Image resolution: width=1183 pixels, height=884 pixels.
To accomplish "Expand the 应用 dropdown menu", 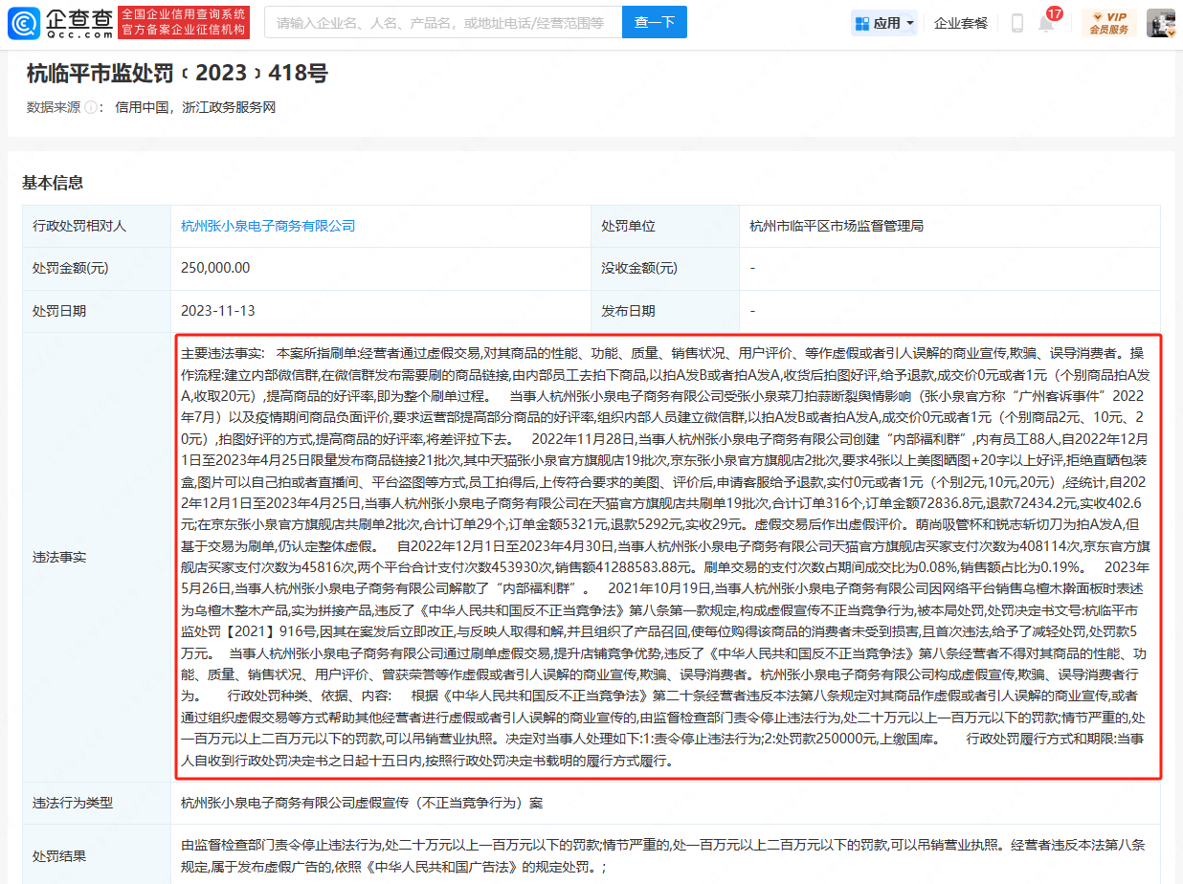I will pos(885,23).
